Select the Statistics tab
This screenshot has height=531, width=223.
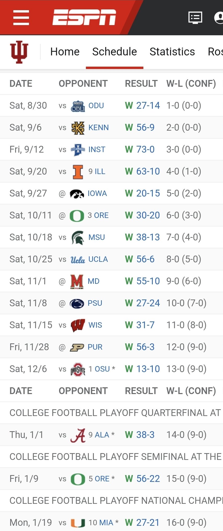172,52
